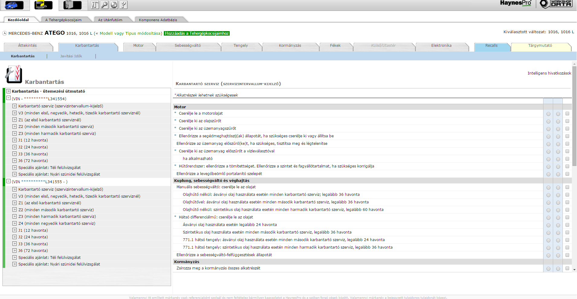Switch to the Fékek tab
Viewport: 577px width, 299px height.
[335, 46]
